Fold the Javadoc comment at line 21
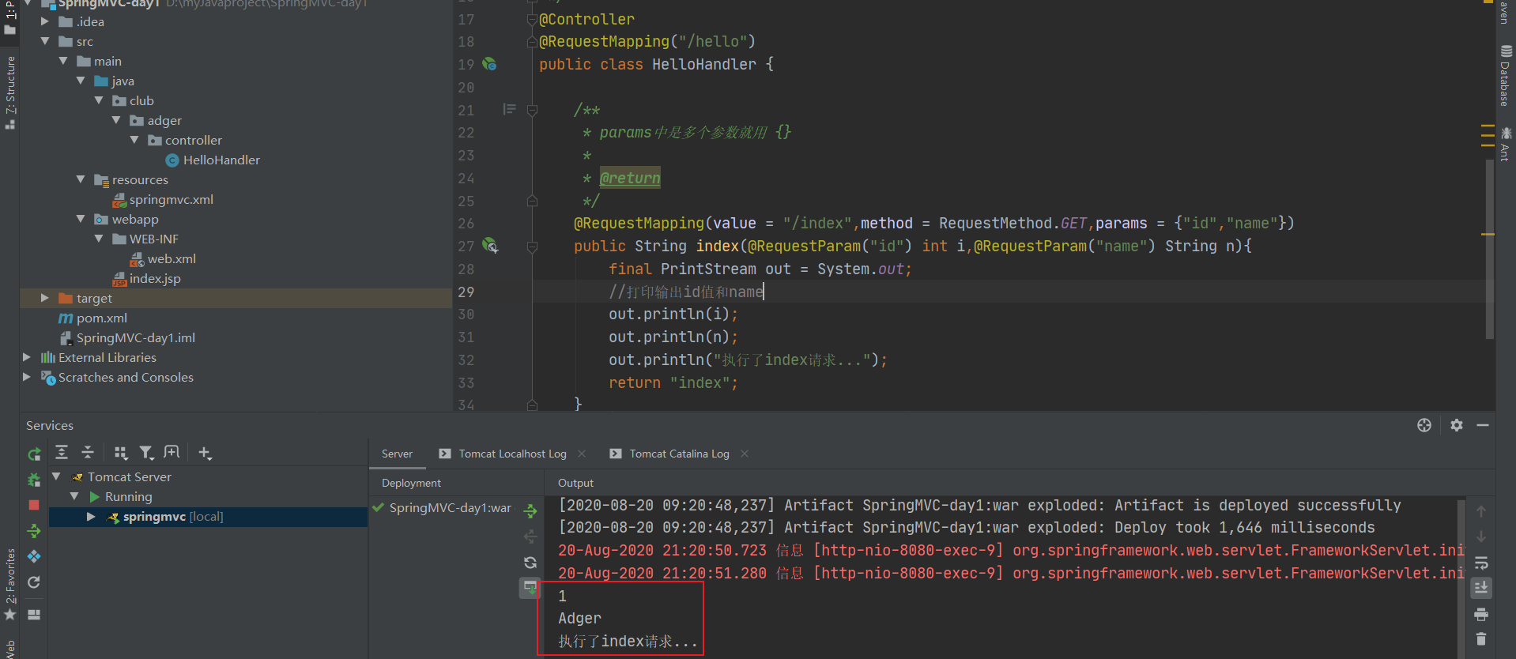The height and width of the screenshot is (659, 1516). (532, 110)
